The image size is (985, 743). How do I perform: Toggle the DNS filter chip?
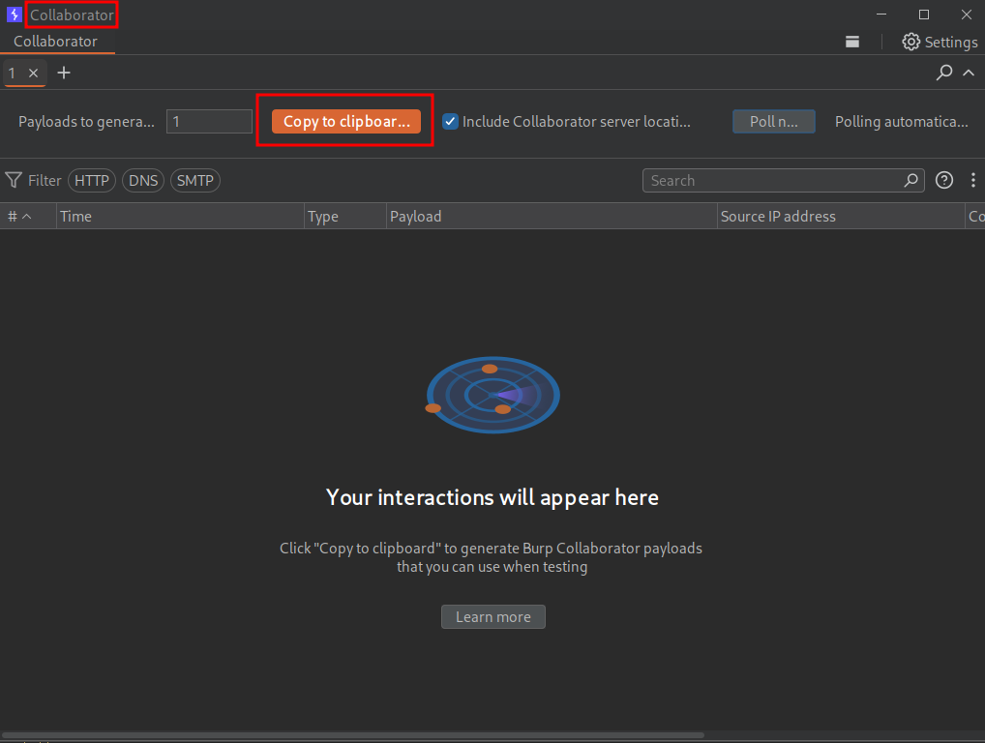143,180
